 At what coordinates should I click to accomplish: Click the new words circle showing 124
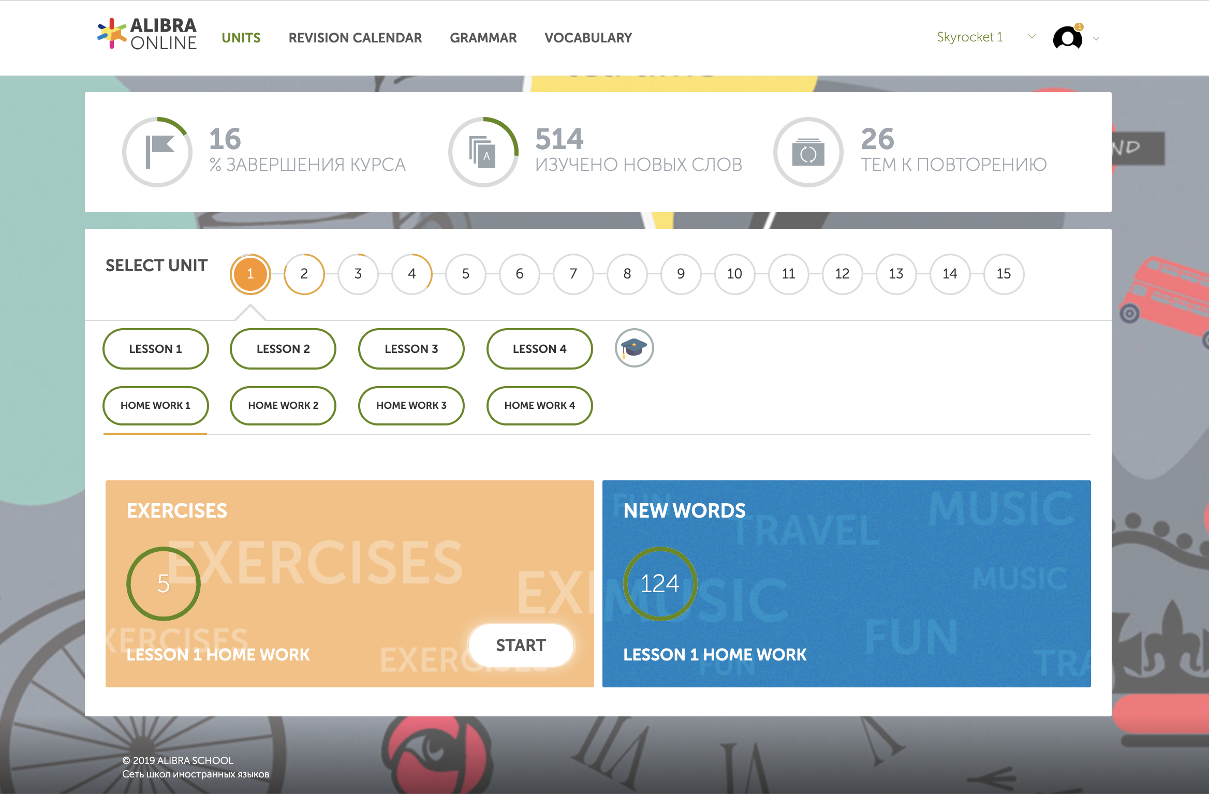660,584
